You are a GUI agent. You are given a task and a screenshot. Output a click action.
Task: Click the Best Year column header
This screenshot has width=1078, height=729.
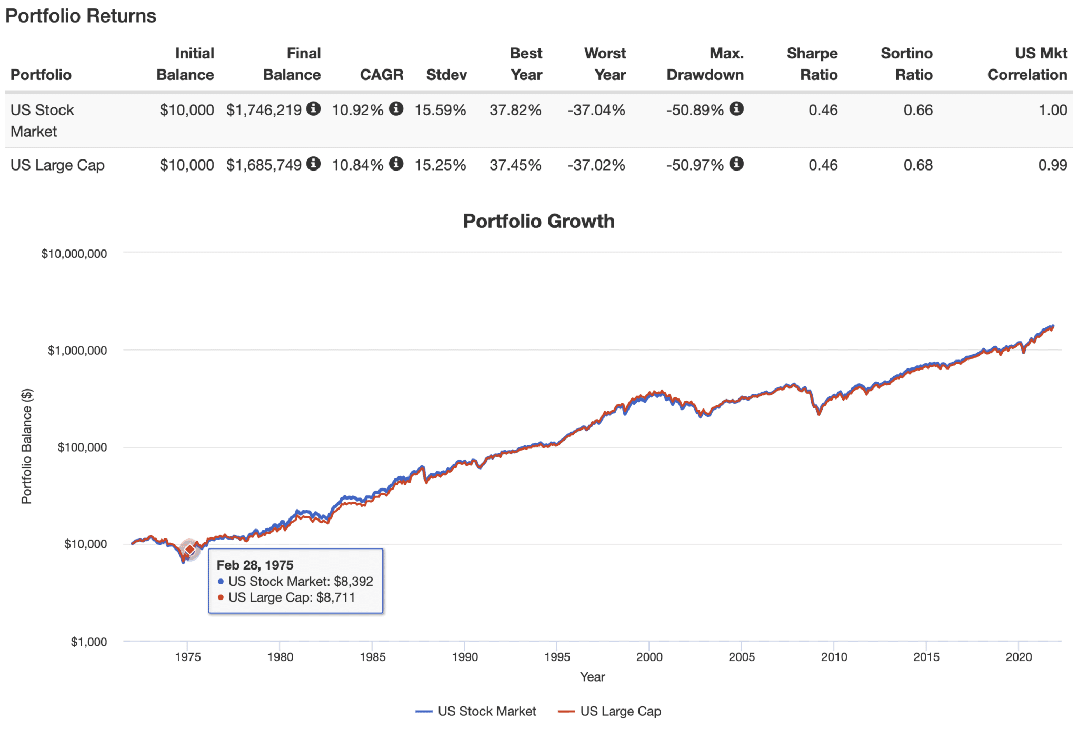coord(526,64)
